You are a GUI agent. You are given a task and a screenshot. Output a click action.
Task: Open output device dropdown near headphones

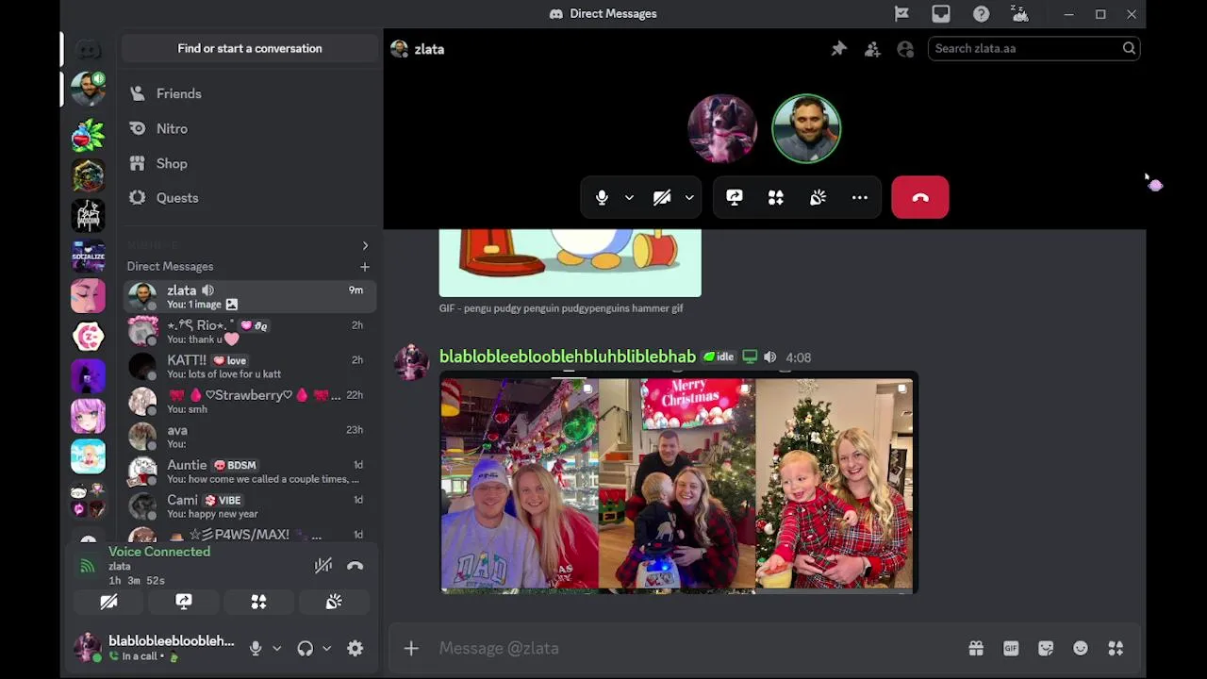[x=326, y=649]
